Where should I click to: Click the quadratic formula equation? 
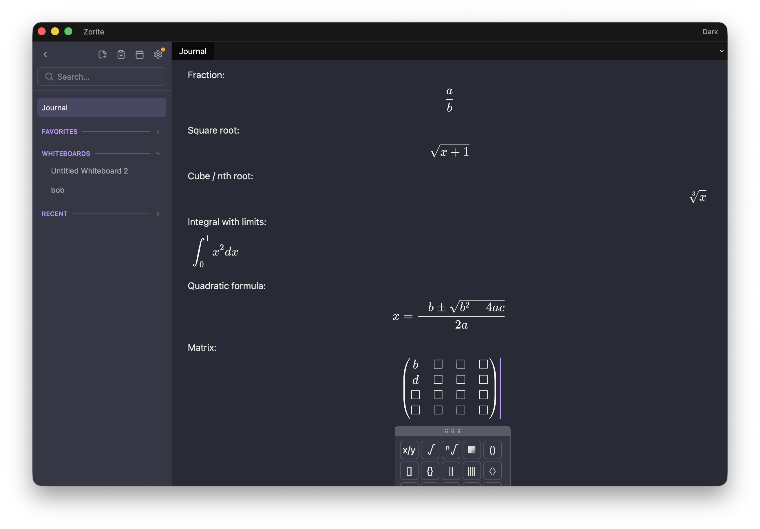click(x=449, y=315)
